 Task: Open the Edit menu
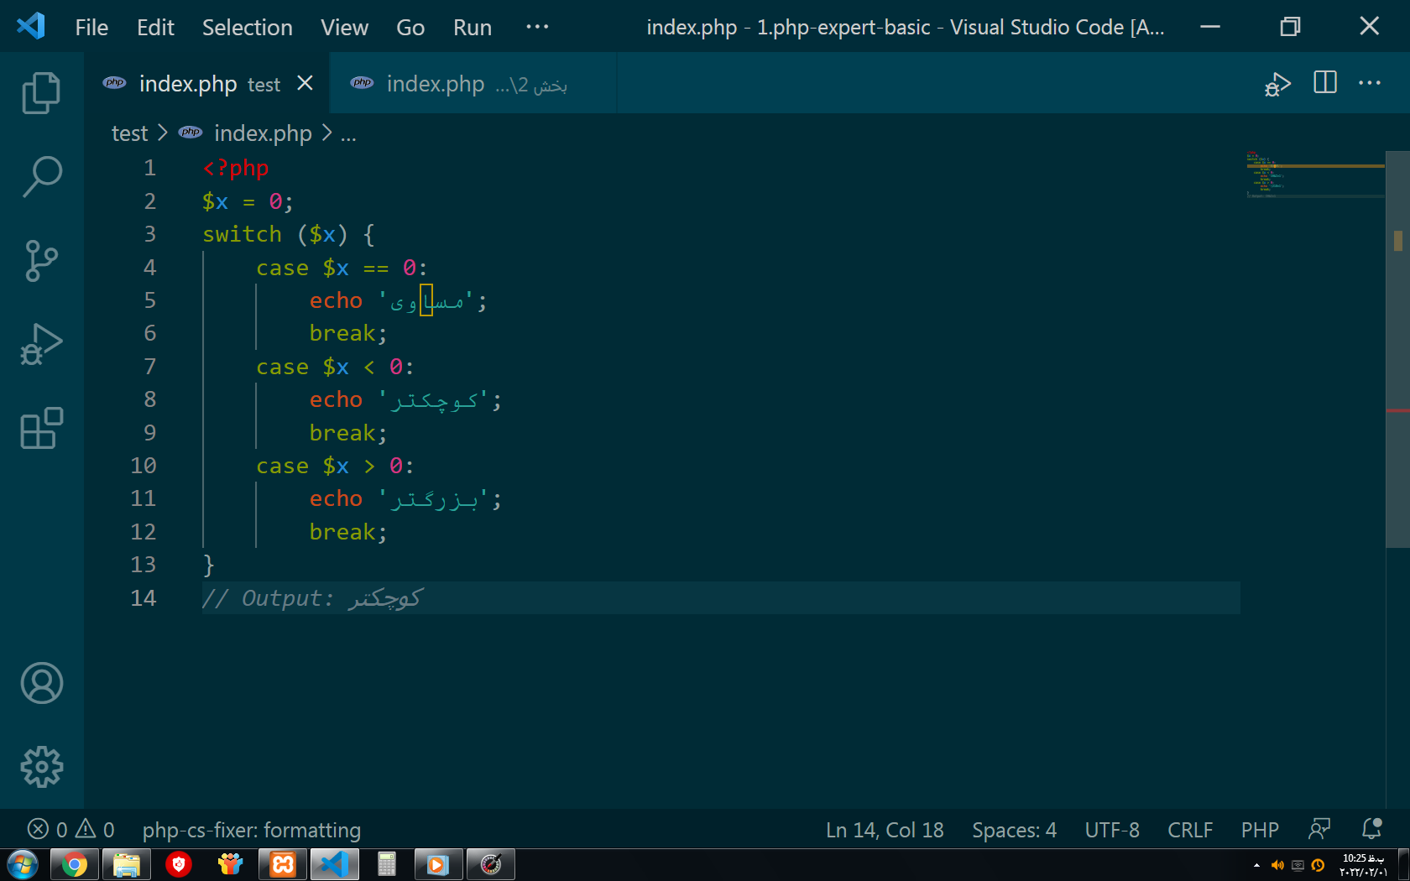155,28
